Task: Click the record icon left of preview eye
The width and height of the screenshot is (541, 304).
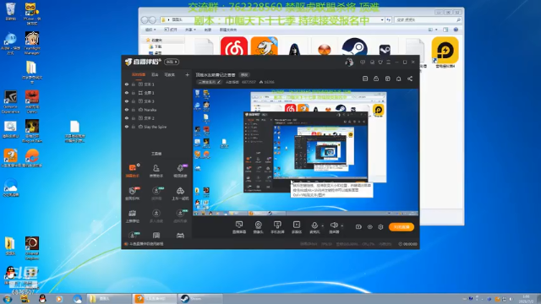Action: coord(358,227)
